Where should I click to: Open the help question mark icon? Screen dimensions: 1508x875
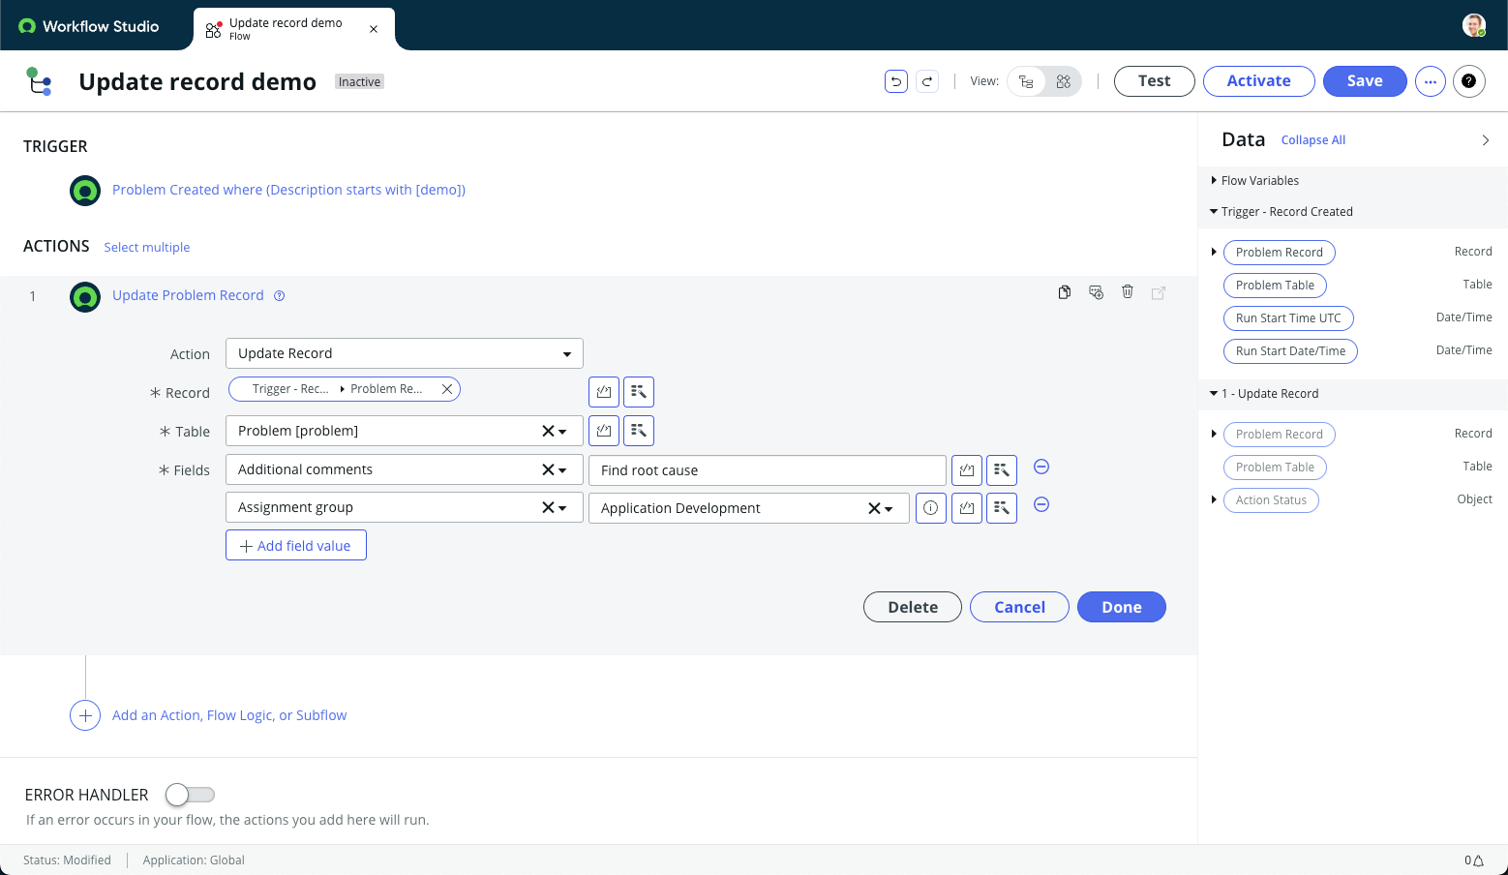(x=1469, y=81)
